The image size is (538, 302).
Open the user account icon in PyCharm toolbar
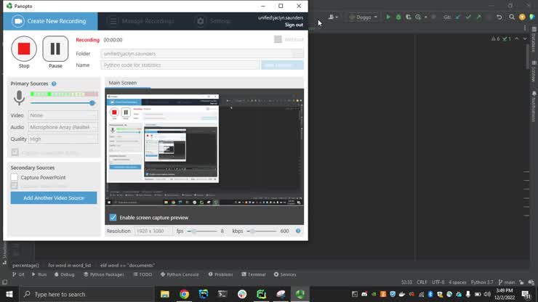(333, 17)
